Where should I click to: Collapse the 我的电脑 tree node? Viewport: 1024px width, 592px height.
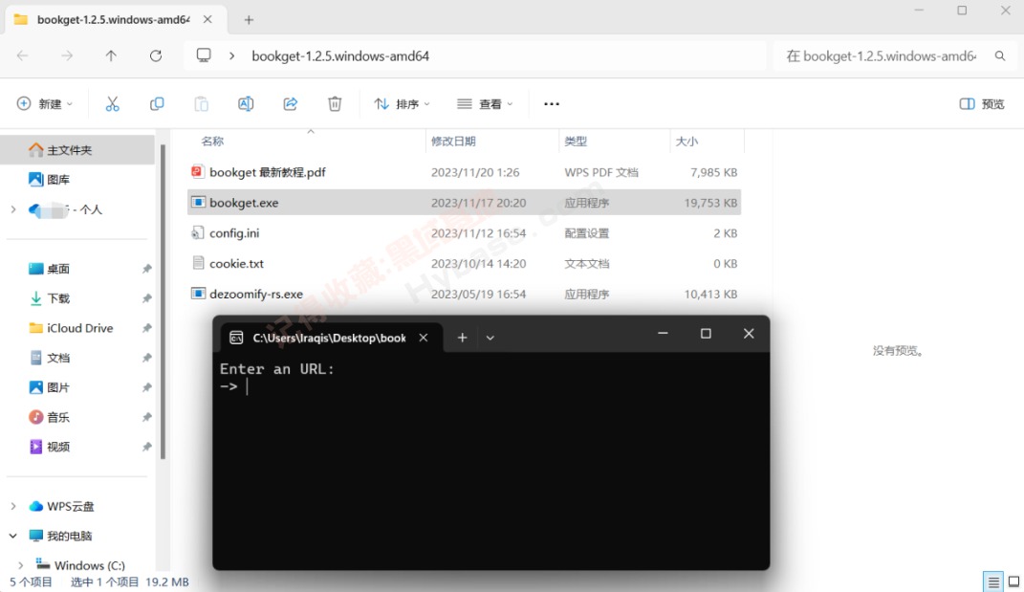pyautogui.click(x=13, y=536)
